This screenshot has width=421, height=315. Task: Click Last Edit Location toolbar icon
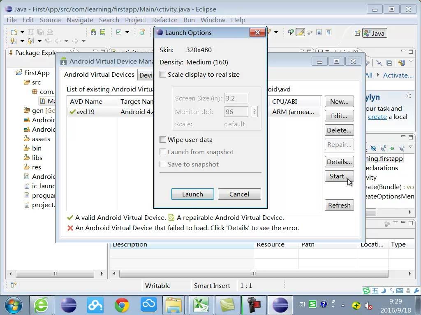[x=49, y=41]
